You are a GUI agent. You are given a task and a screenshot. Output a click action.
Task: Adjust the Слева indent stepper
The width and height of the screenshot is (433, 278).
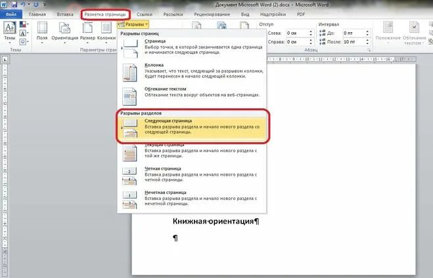(x=311, y=33)
